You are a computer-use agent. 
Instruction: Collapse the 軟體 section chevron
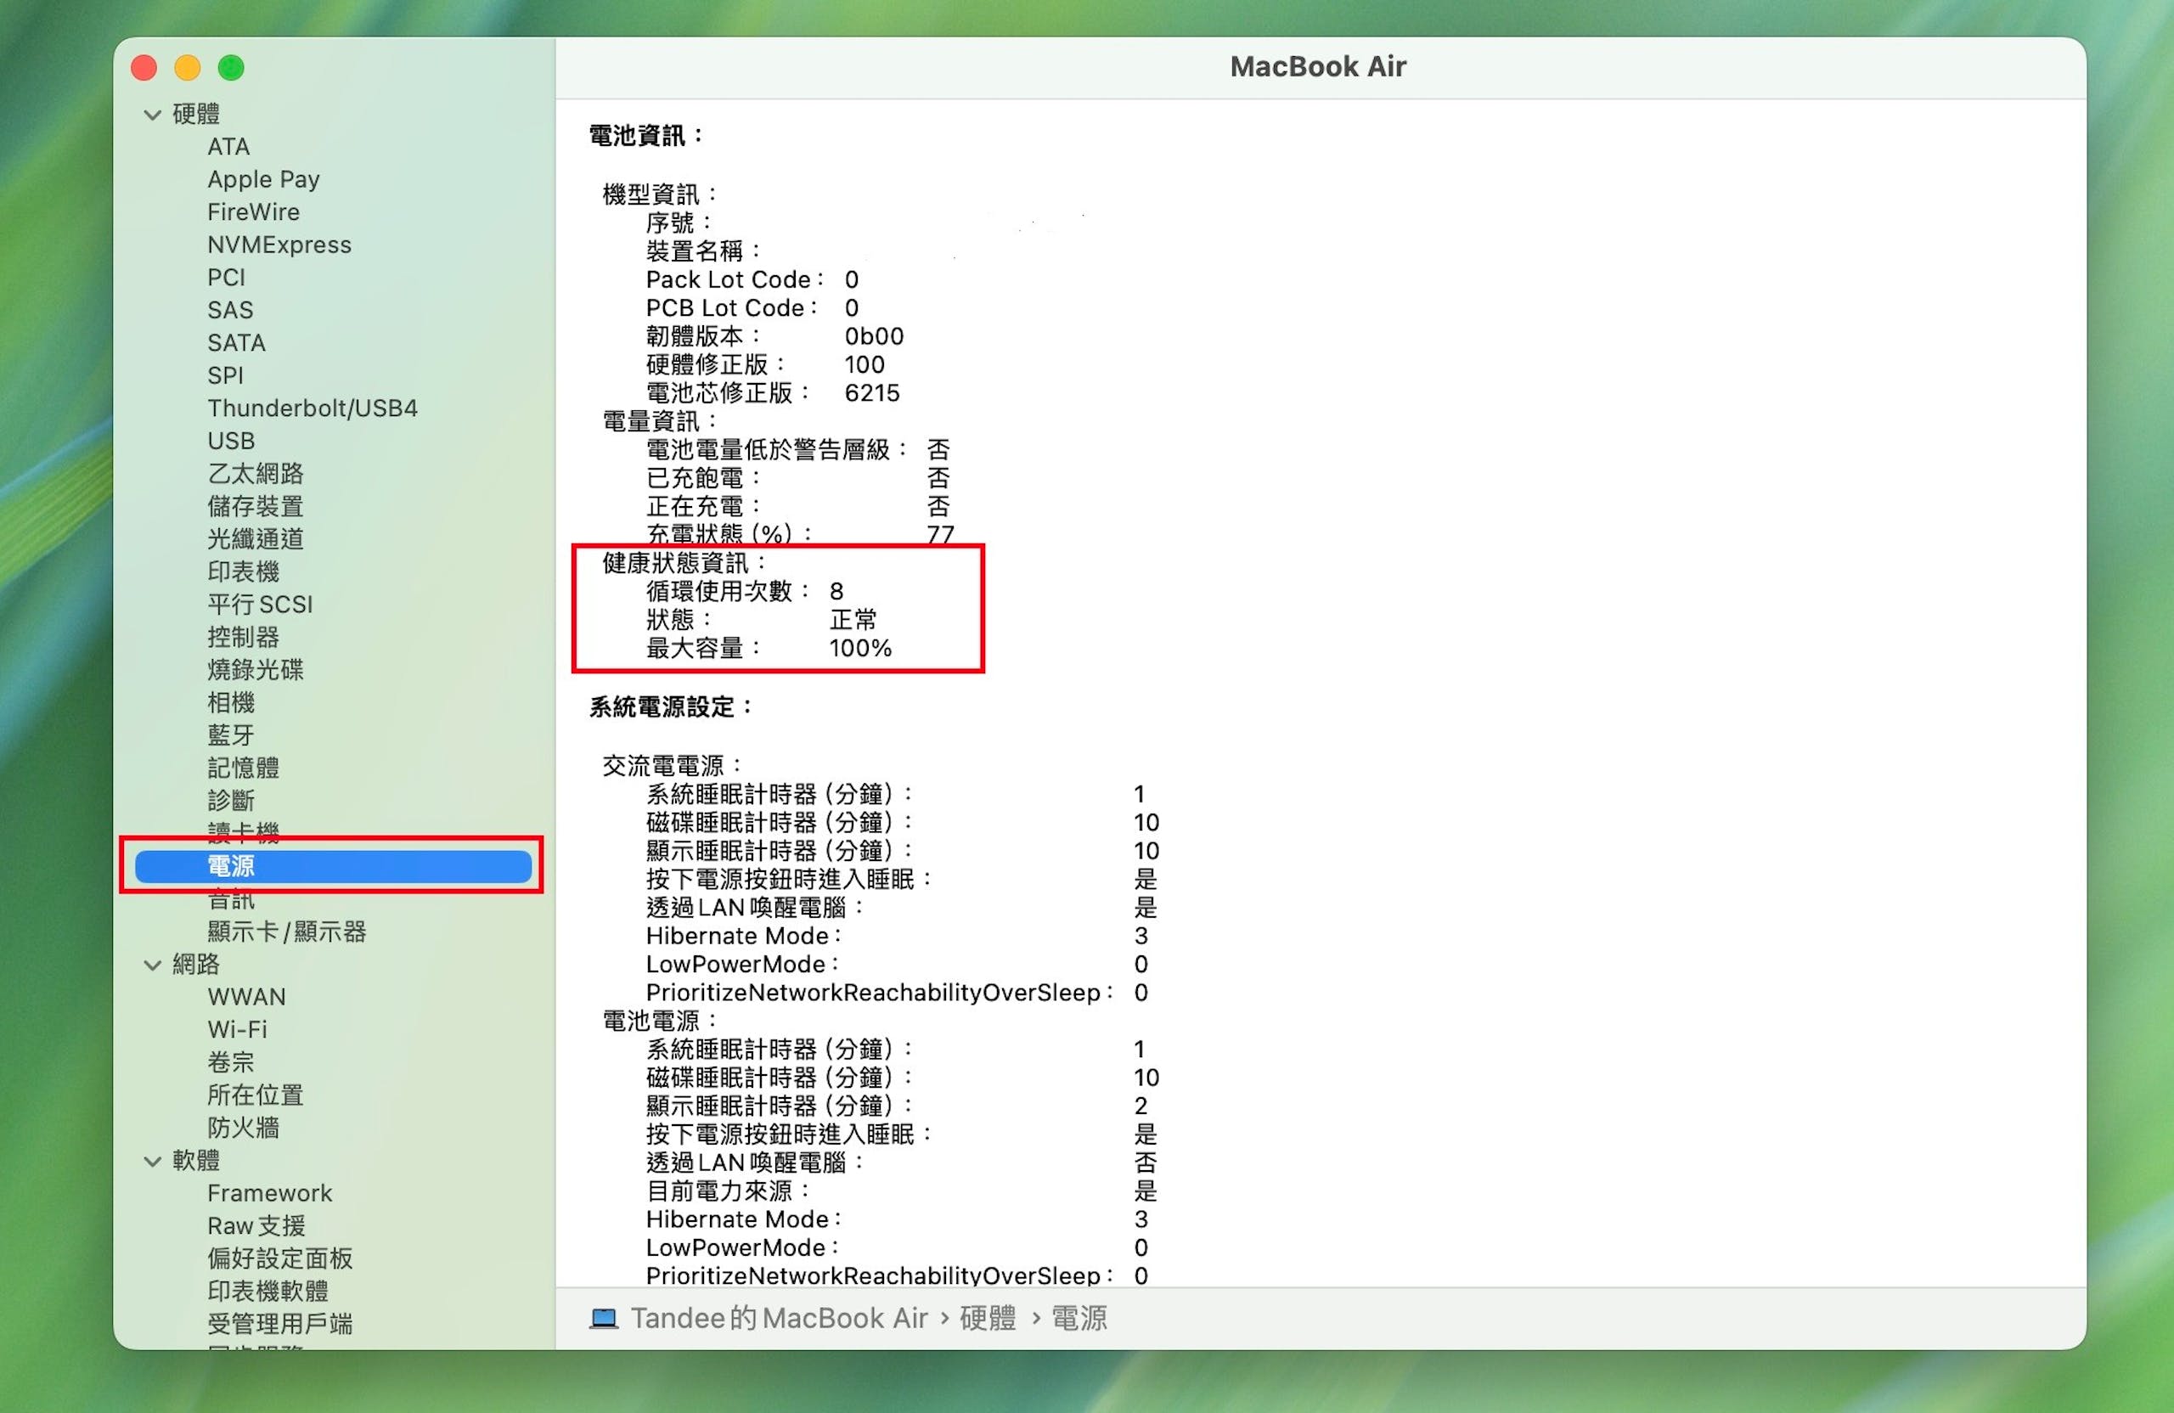pyautogui.click(x=153, y=1161)
